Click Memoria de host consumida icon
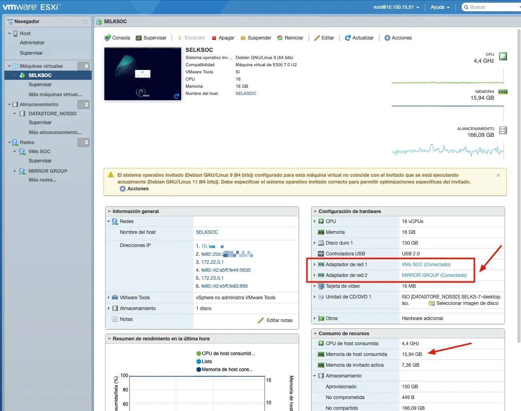The width and height of the screenshot is (521, 411). coord(321,354)
